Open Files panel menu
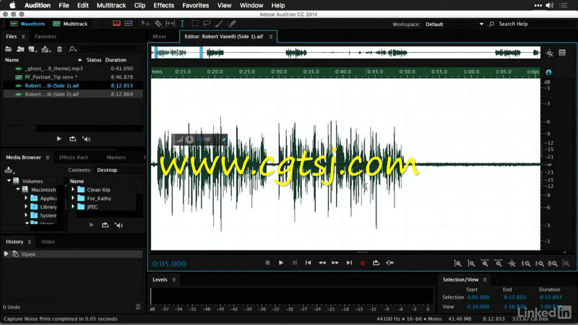This screenshot has width=578, height=325. point(23,37)
